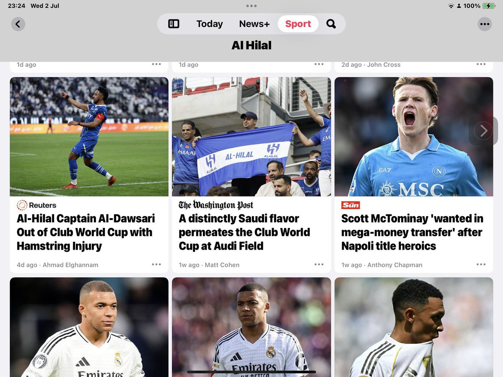The width and height of the screenshot is (503, 377).
Task: Open the Al-Hilal flag fans photo
Action: [251, 137]
